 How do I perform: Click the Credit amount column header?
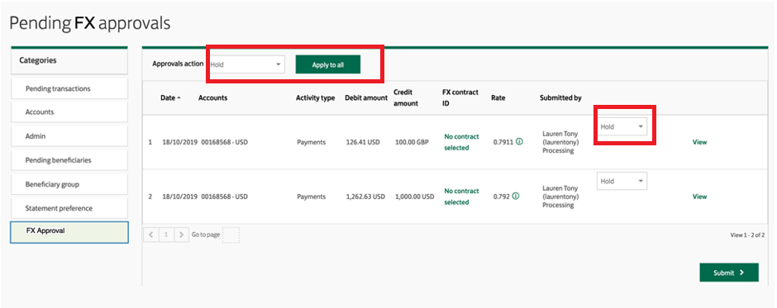(406, 98)
